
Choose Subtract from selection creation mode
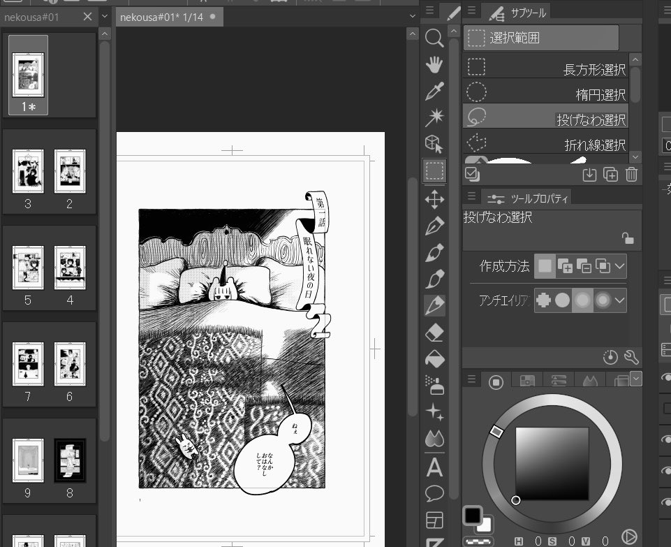coord(584,265)
